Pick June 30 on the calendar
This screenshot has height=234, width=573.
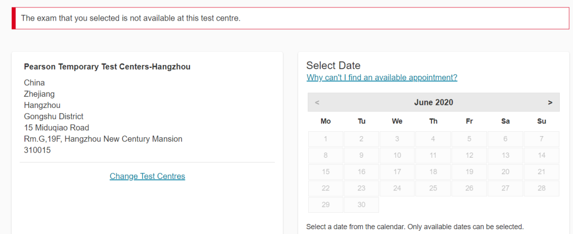click(x=361, y=205)
